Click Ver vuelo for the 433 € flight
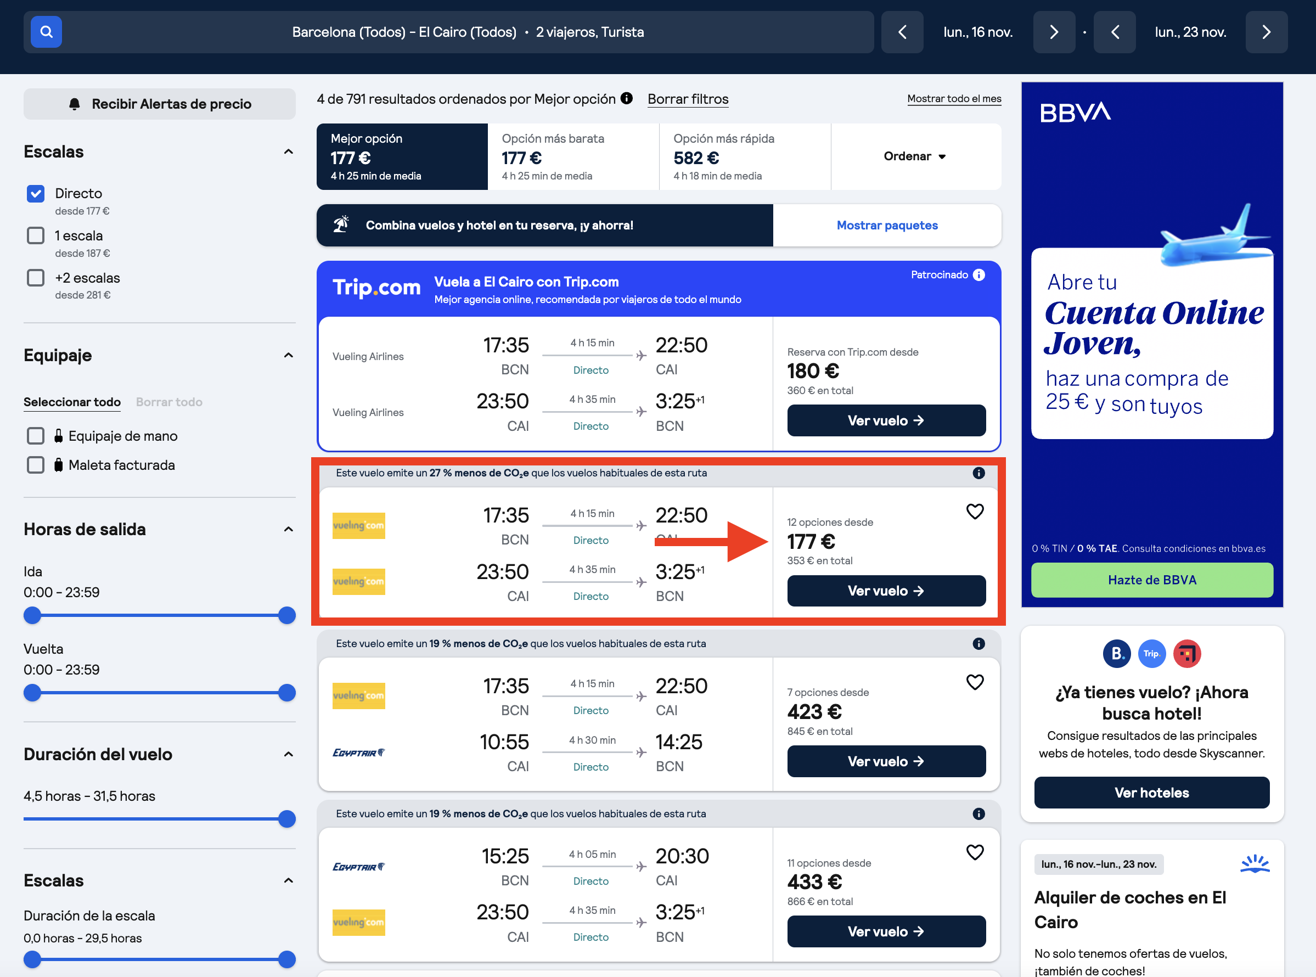This screenshot has height=977, width=1316. [886, 931]
